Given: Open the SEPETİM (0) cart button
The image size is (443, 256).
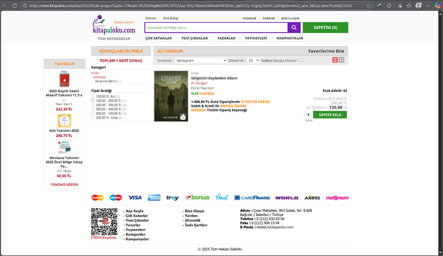Looking at the screenshot, I should pos(325,27).
